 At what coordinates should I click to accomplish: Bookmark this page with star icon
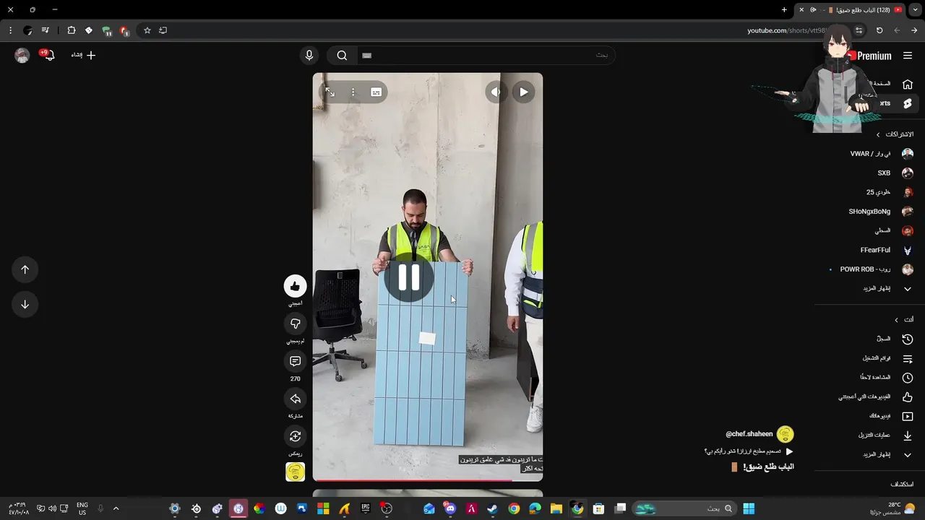tap(147, 30)
